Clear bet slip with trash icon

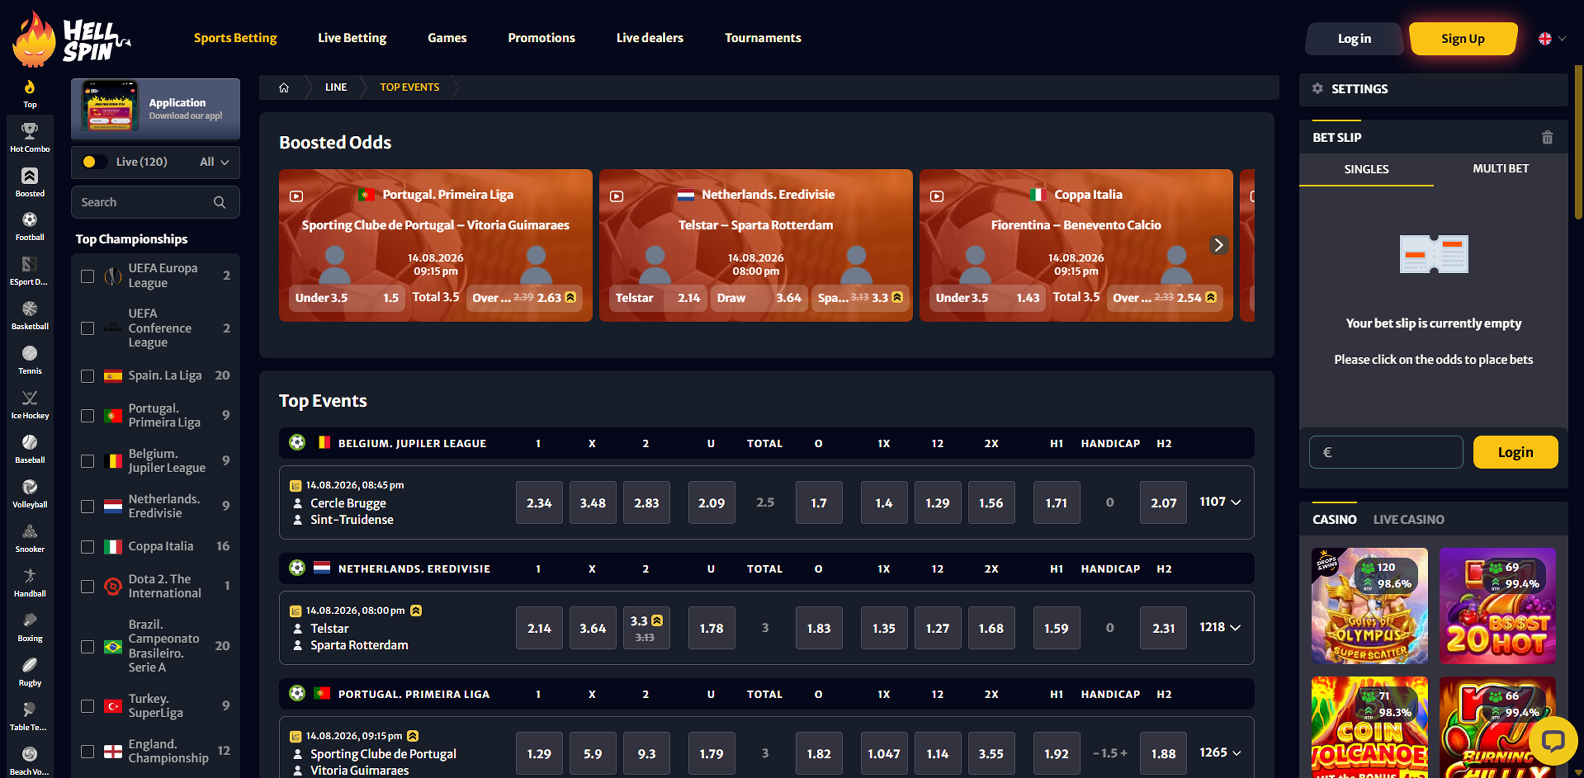1547,138
